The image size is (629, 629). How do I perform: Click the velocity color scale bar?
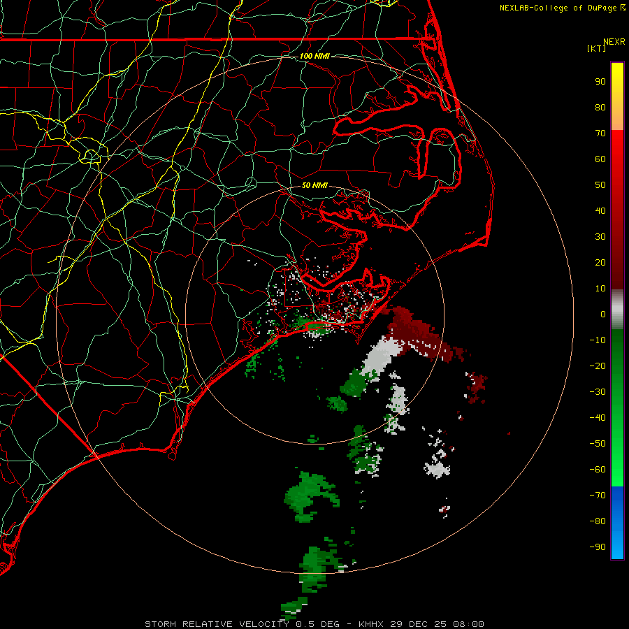tap(617, 311)
